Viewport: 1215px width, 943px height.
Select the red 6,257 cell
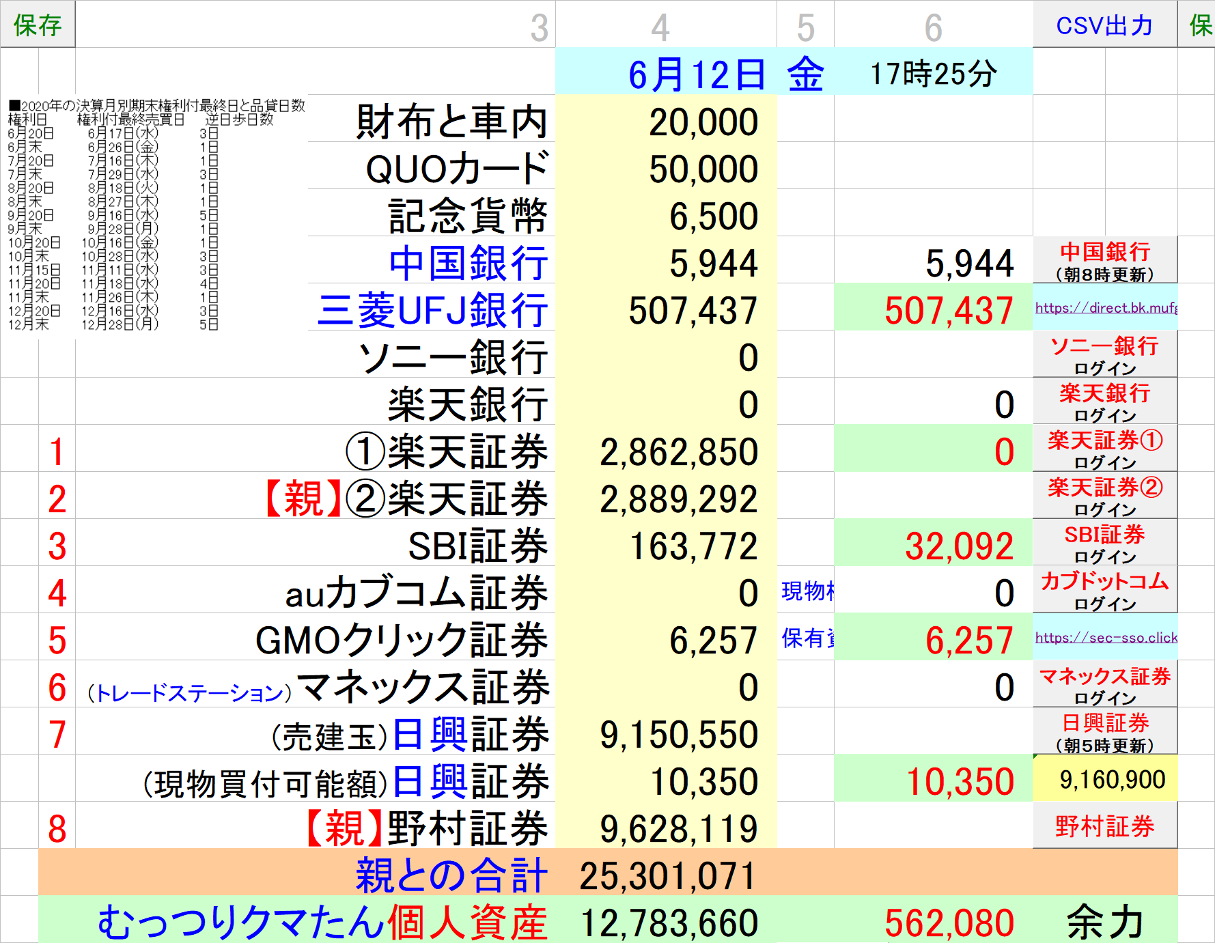tap(933, 637)
